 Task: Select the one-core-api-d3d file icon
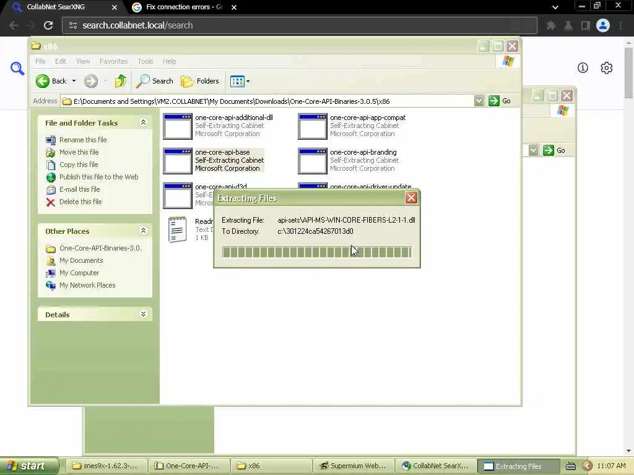pos(178,196)
